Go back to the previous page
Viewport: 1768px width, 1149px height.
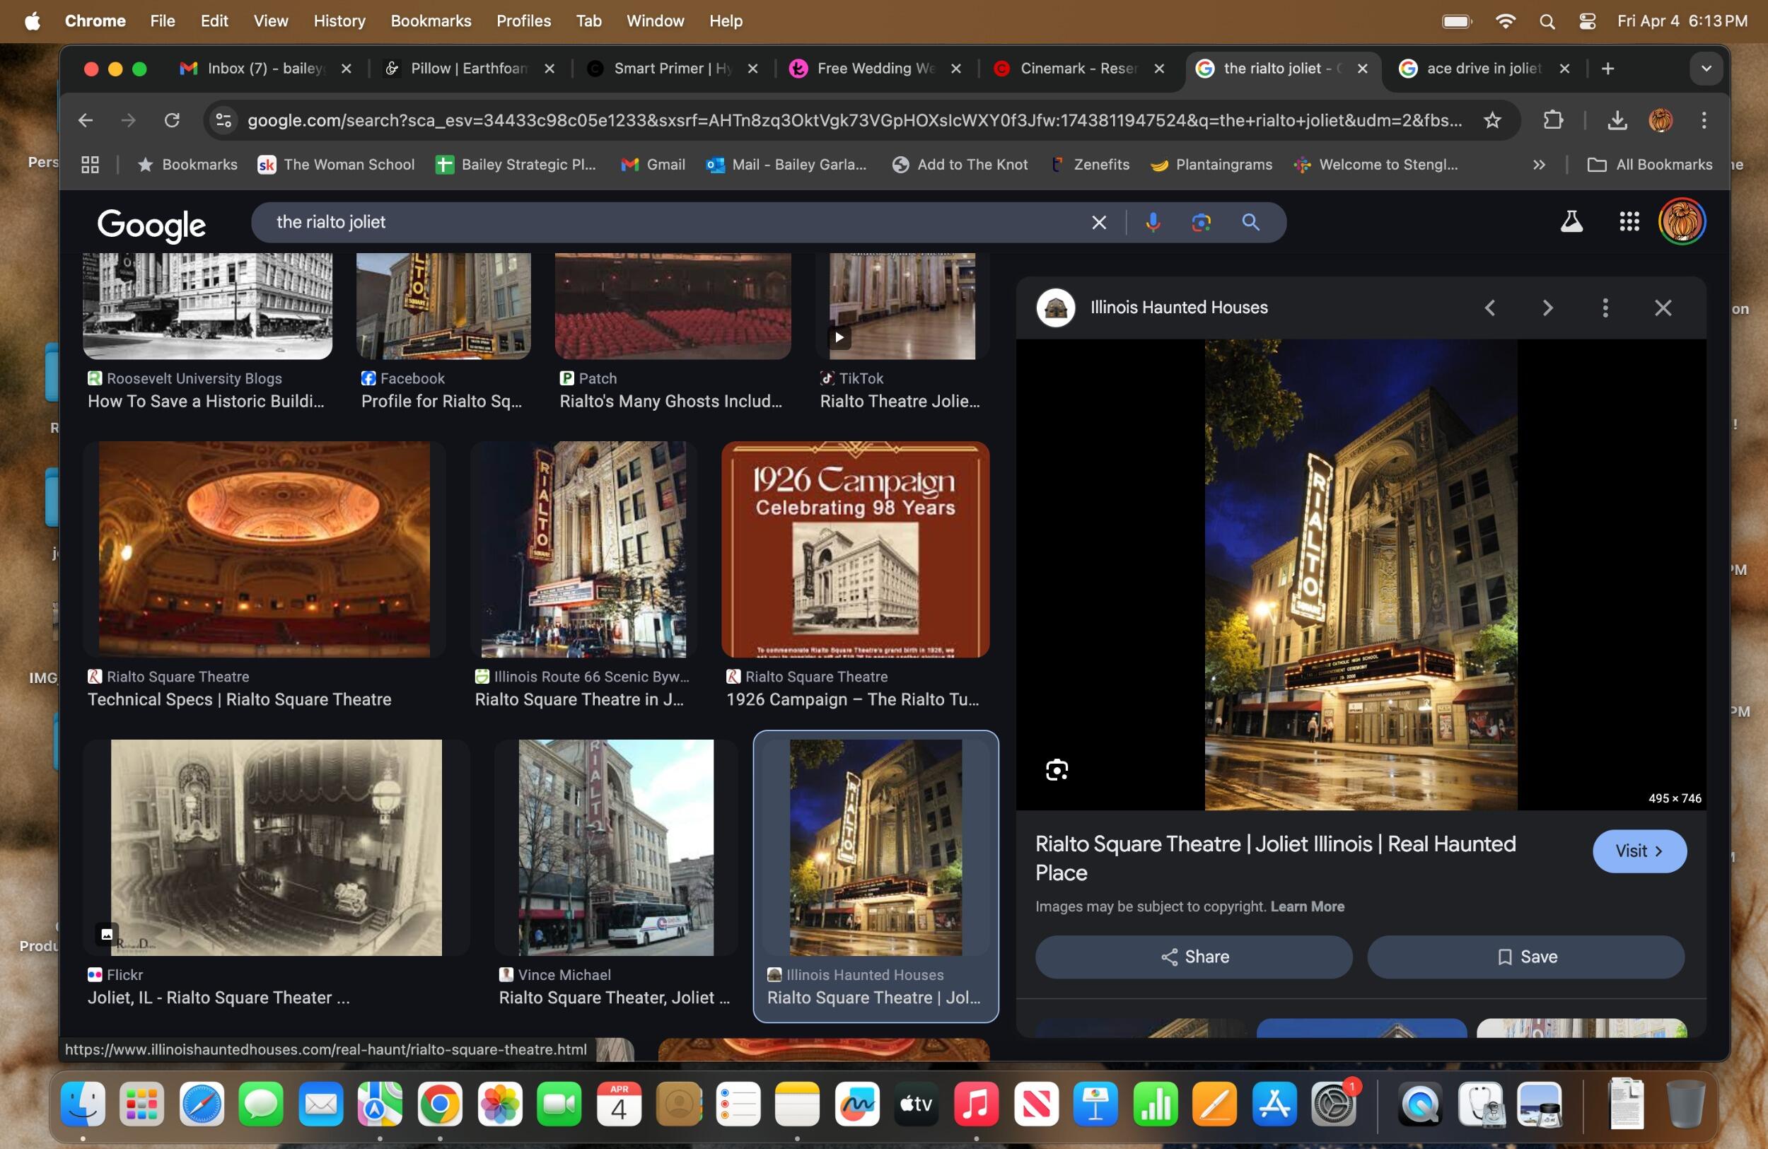(86, 120)
